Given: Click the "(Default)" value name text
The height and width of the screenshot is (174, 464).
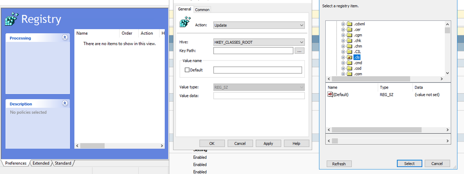Looking at the screenshot, I should [341, 95].
